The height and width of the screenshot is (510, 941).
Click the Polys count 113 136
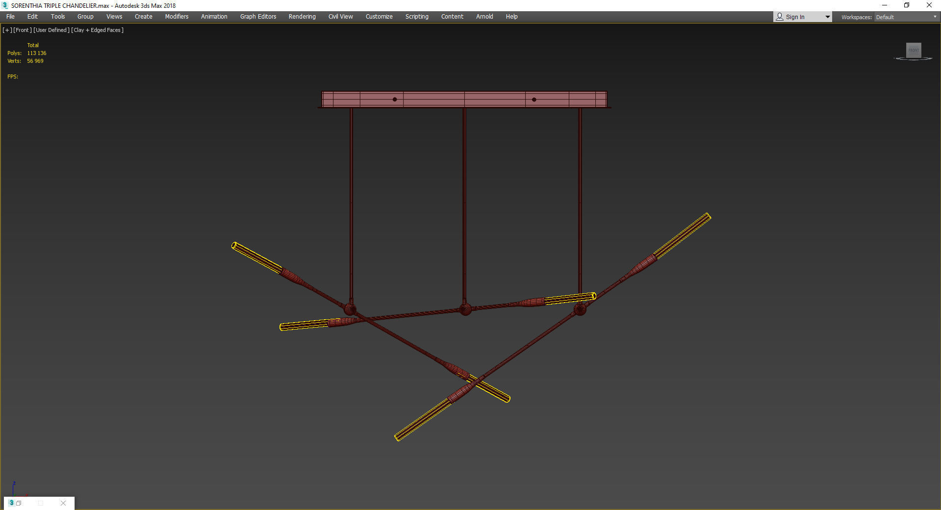pos(37,53)
